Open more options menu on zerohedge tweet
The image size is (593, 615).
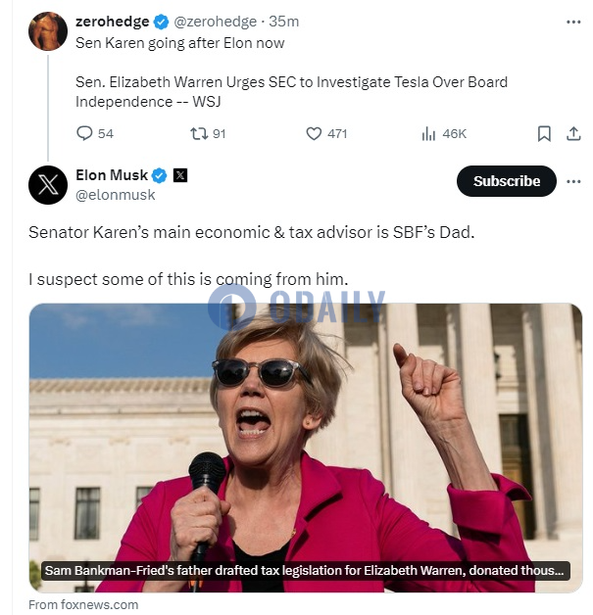[x=572, y=22]
